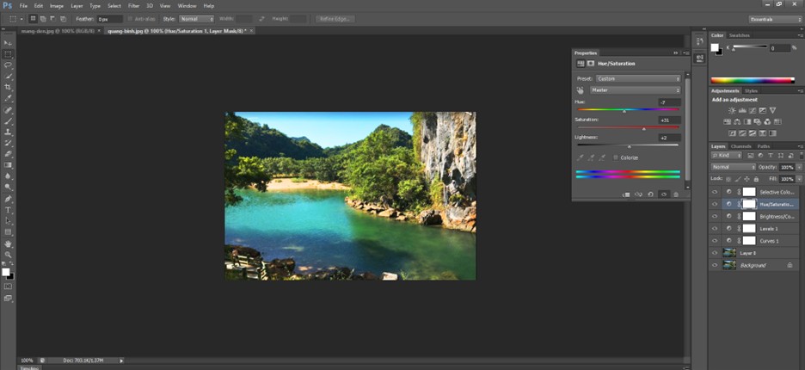This screenshot has height=370, width=805.
Task: Hide the Curves 1 layer
Action: [x=714, y=241]
